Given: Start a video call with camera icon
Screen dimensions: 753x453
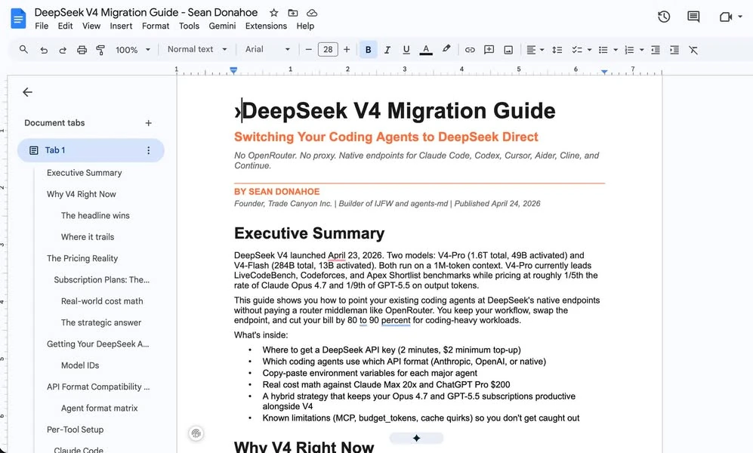Looking at the screenshot, I should point(726,17).
